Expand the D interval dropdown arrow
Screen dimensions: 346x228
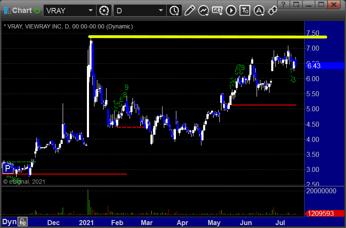[161, 10]
